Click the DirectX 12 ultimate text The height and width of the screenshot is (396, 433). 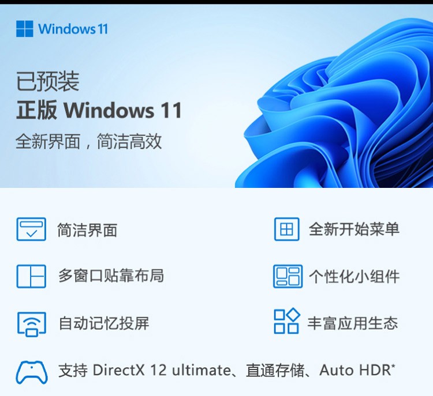[162, 370]
